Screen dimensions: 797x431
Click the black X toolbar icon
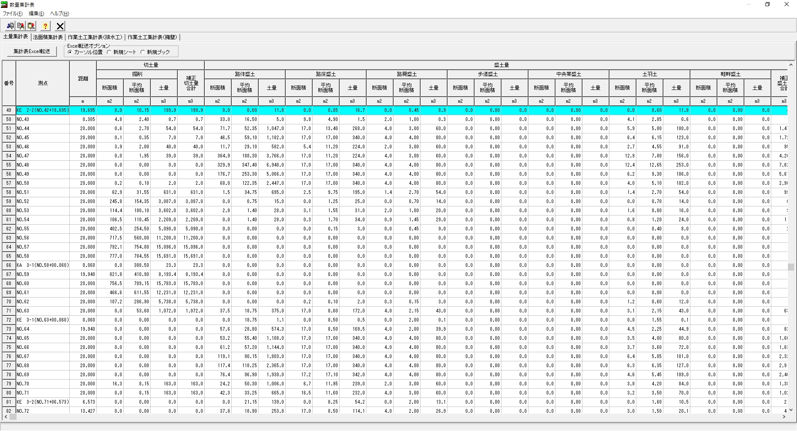pyautogui.click(x=60, y=26)
